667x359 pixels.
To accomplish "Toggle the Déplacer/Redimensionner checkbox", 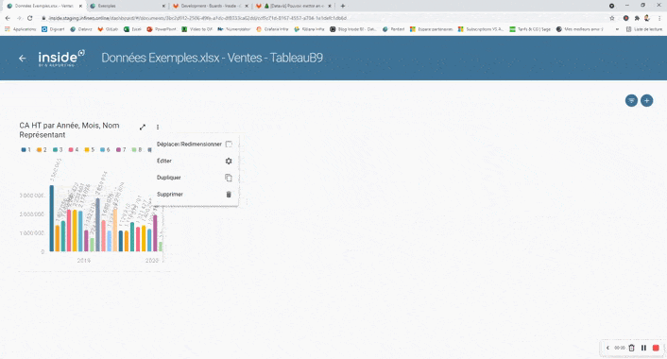I will pos(229,145).
